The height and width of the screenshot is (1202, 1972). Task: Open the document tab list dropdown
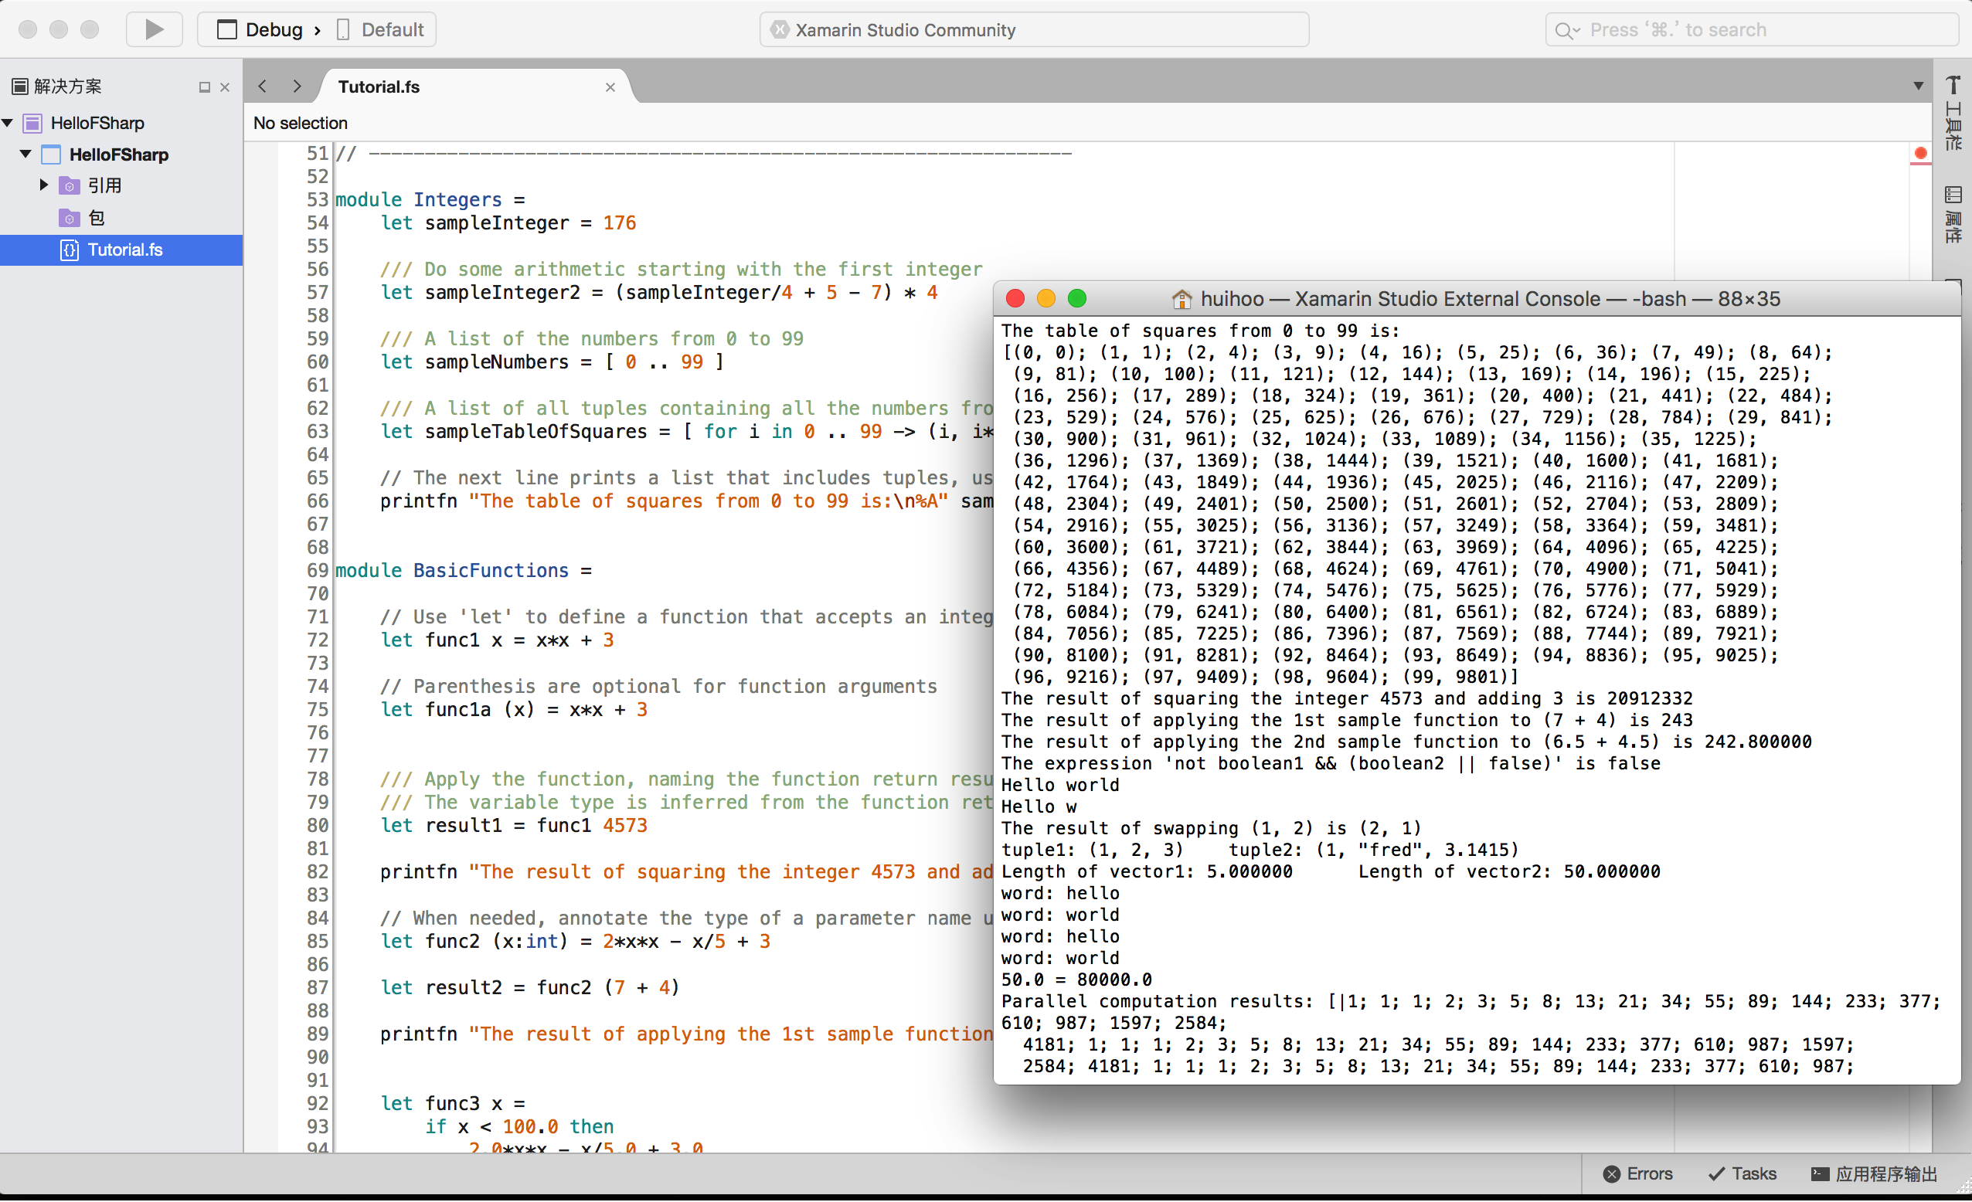[1918, 87]
